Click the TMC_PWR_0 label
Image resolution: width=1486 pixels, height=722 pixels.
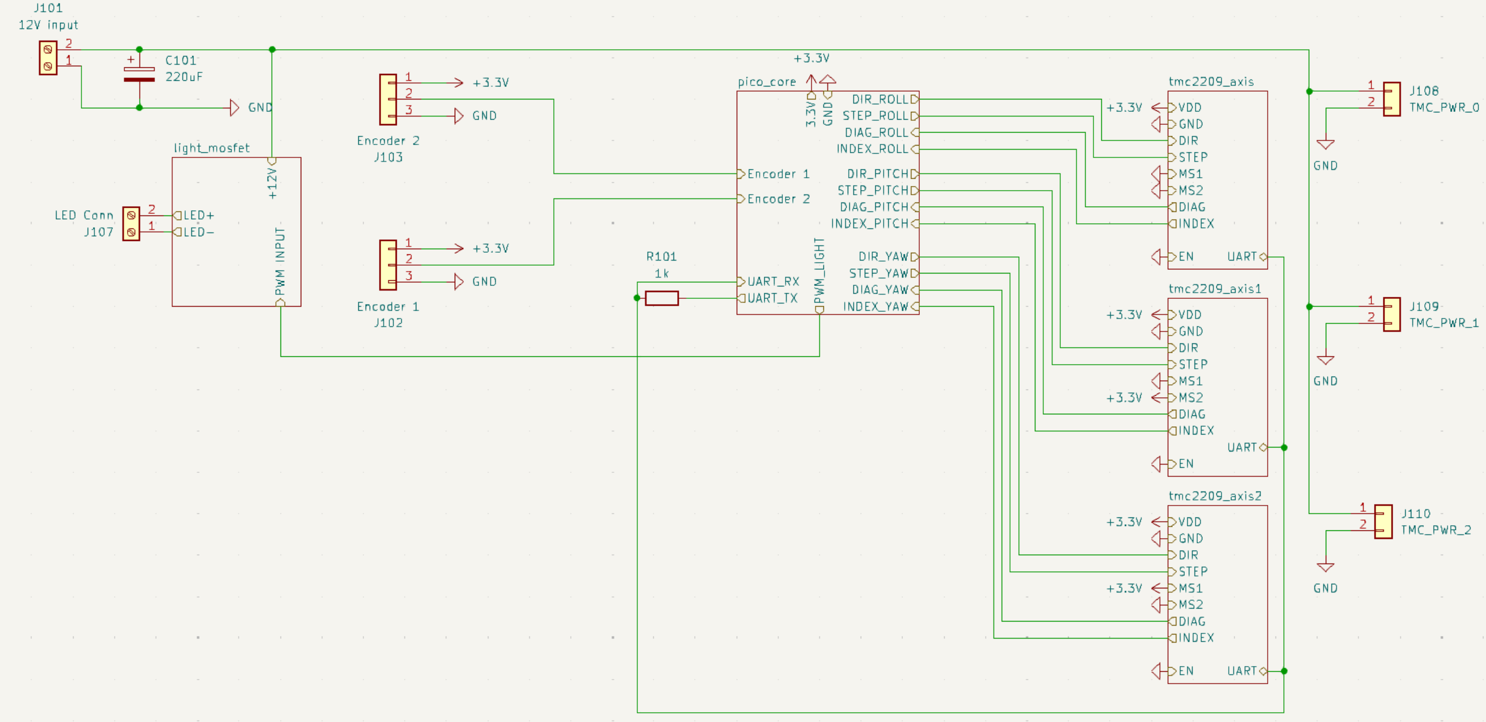pos(1445,108)
